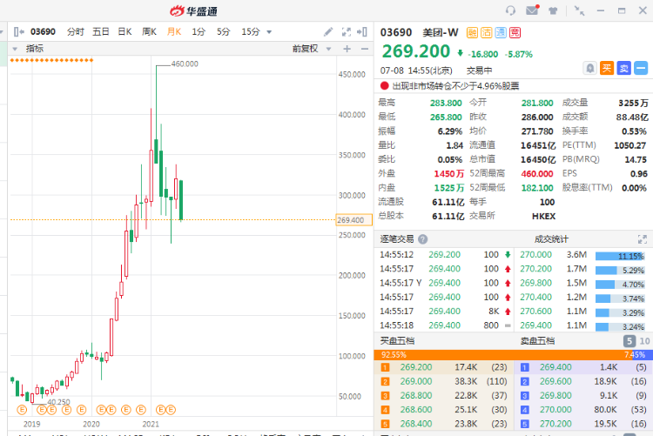653x436 pixels.
Task: Click the 竞 auction badge
Action: (515, 32)
